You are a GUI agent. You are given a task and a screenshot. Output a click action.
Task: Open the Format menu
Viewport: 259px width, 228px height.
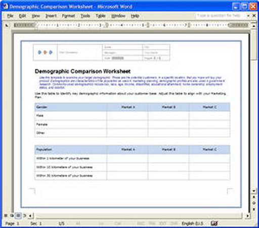coord(68,16)
